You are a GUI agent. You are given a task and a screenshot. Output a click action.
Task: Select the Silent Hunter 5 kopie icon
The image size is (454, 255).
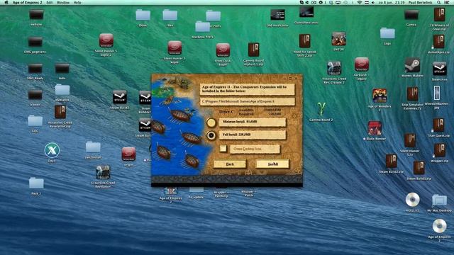tap(175, 47)
